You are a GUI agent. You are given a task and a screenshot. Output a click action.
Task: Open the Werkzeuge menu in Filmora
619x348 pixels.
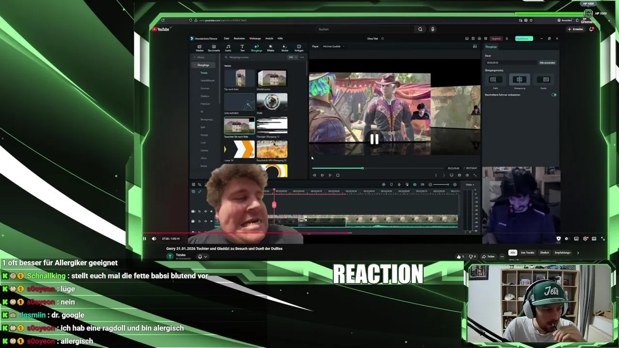coord(255,38)
